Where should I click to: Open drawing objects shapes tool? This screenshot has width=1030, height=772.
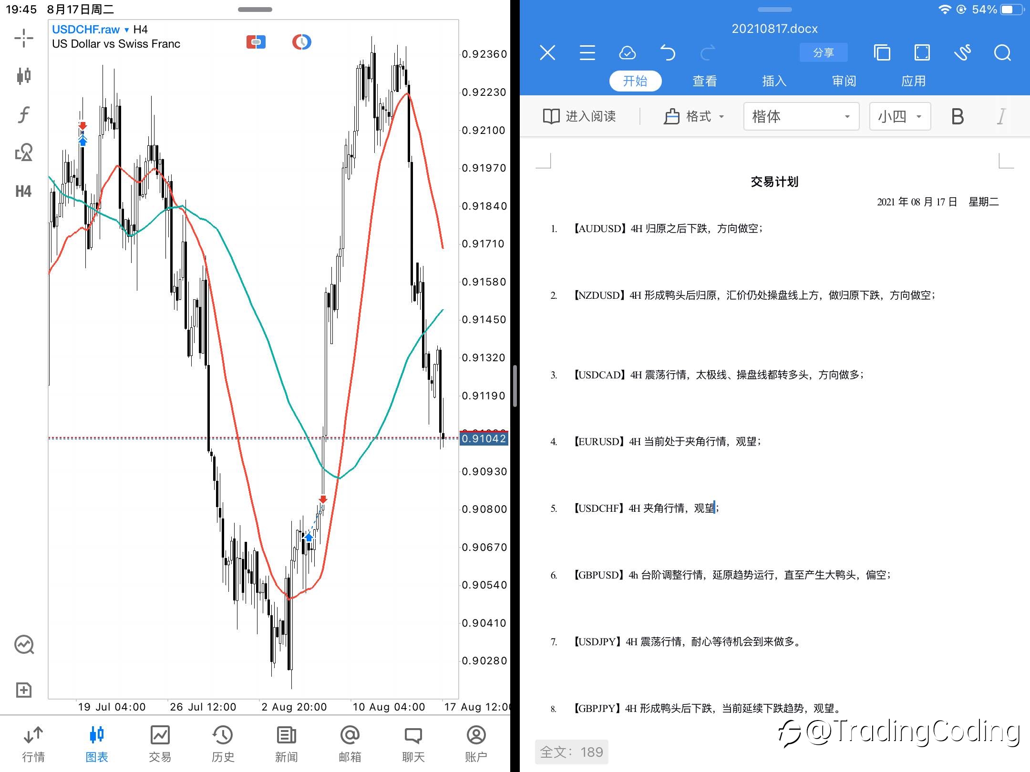click(x=23, y=152)
